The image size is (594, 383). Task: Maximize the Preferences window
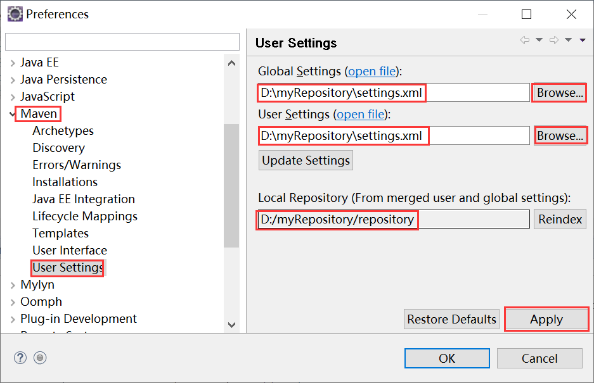[x=526, y=15]
